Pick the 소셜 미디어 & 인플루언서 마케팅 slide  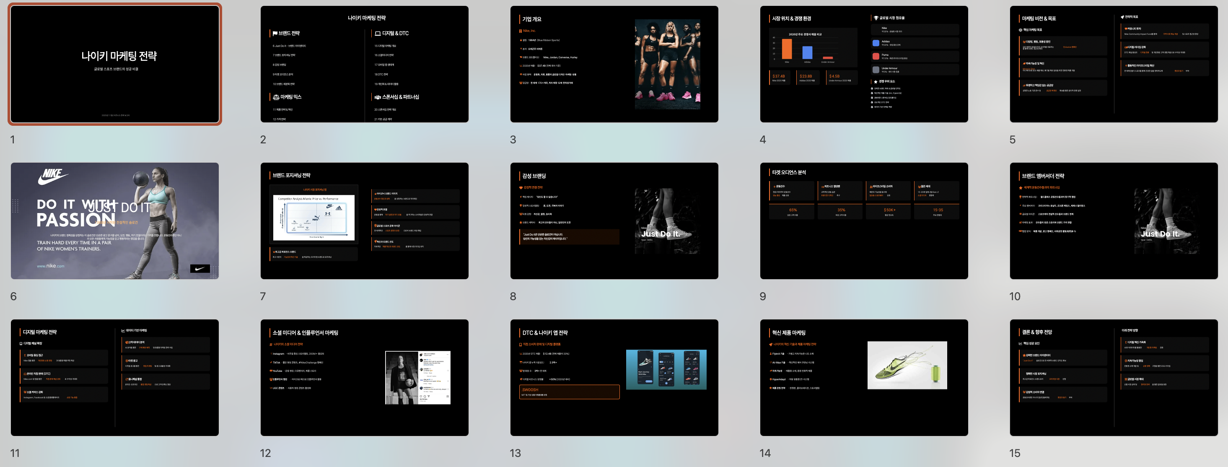364,377
